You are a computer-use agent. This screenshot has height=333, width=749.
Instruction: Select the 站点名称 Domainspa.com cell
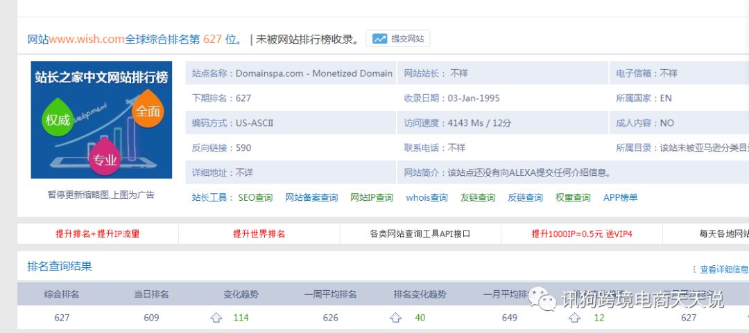pos(291,73)
